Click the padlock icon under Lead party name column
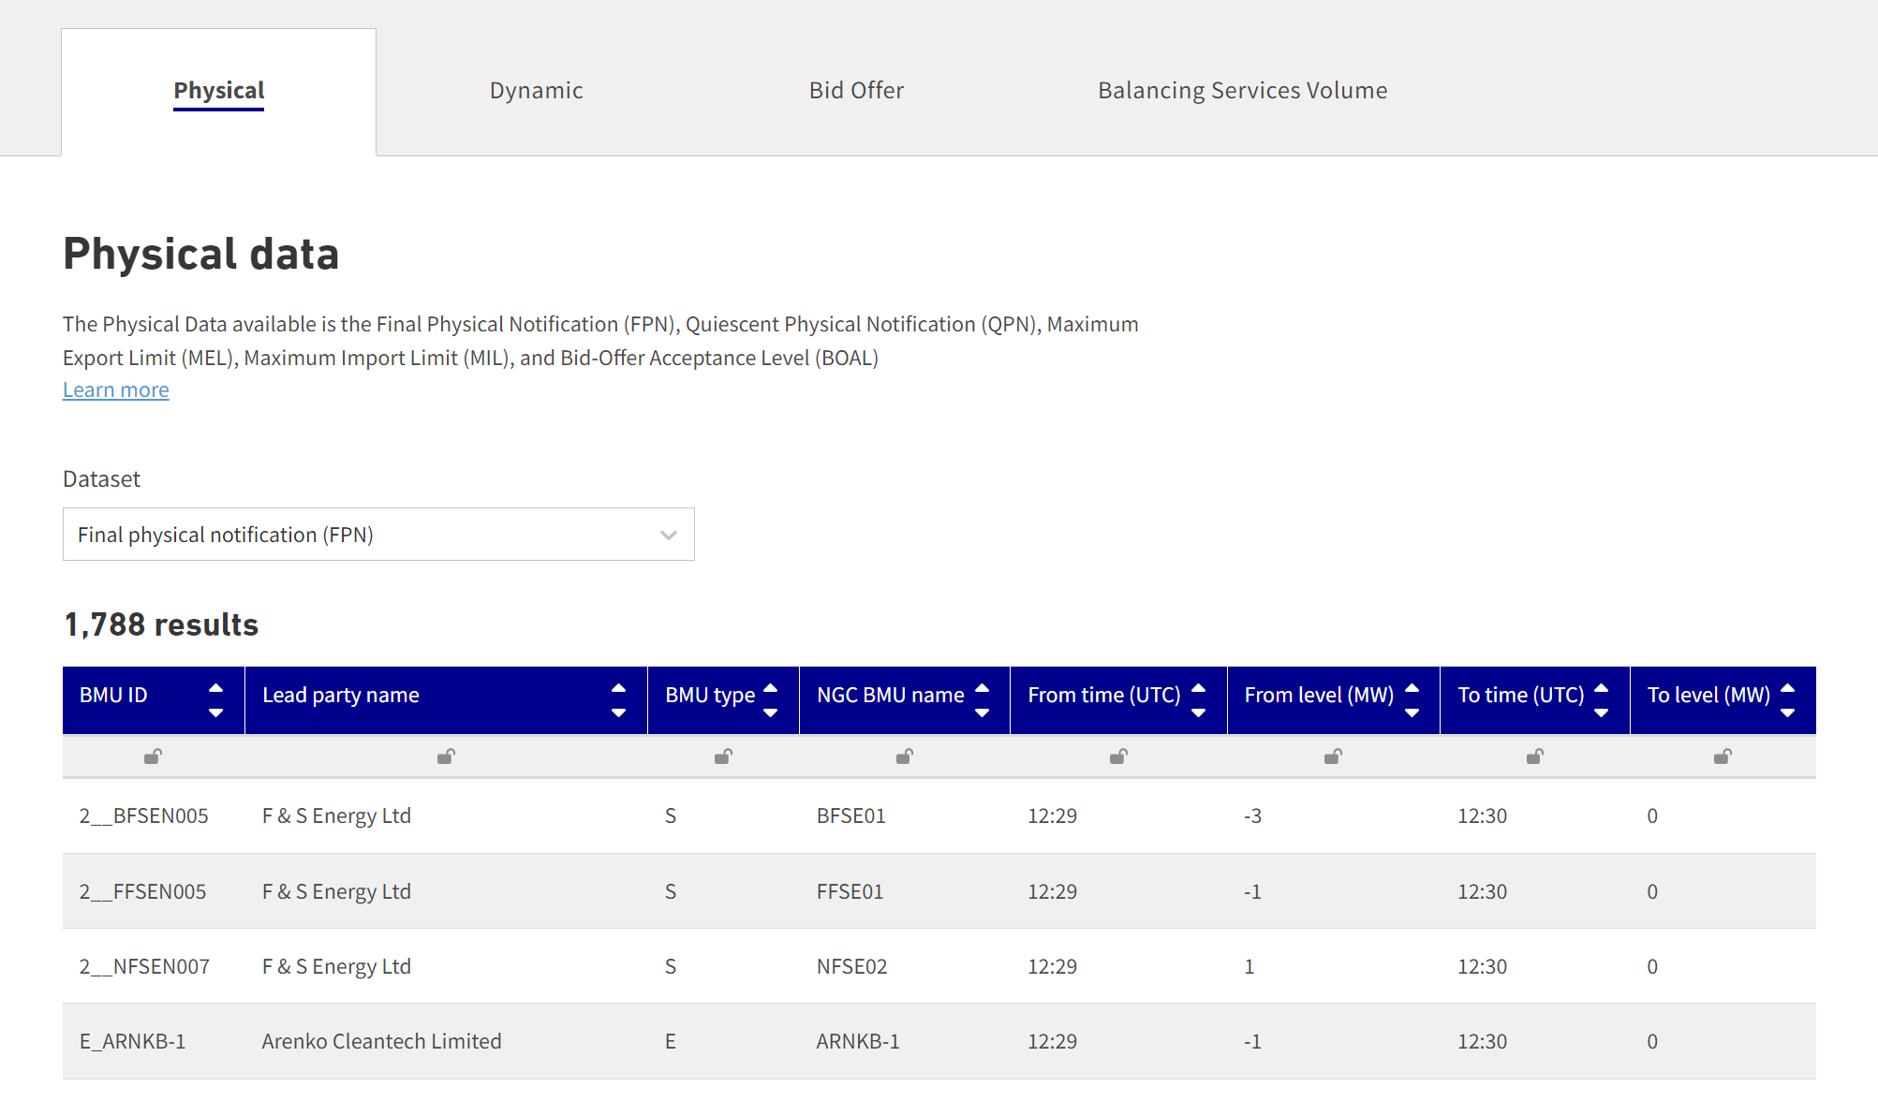The height and width of the screenshot is (1101, 1878). pos(447,756)
